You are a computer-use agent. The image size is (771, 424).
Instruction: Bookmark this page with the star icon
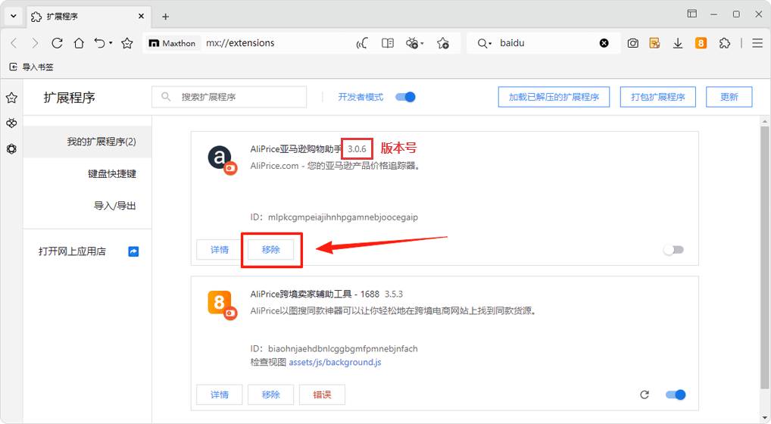(x=127, y=43)
